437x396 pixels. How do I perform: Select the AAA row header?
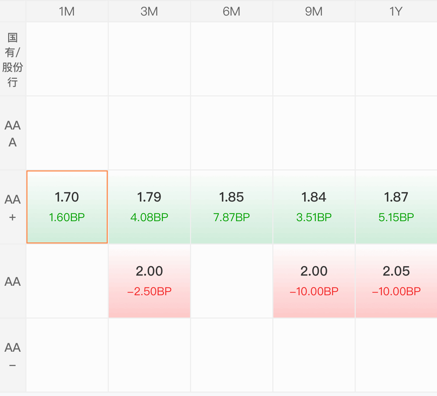point(13,133)
